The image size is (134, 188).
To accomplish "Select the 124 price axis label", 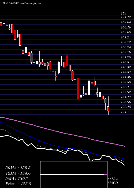I will [124, 112].
